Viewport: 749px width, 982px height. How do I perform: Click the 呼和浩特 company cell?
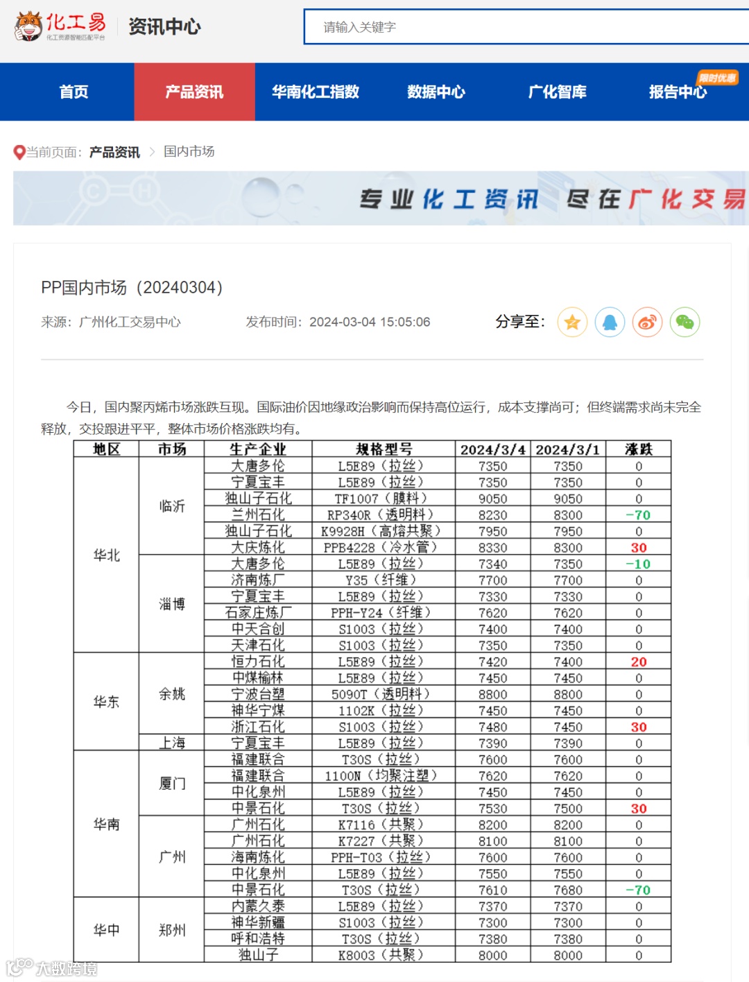coord(258,938)
